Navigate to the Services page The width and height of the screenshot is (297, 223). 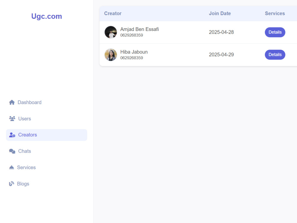coord(47,167)
